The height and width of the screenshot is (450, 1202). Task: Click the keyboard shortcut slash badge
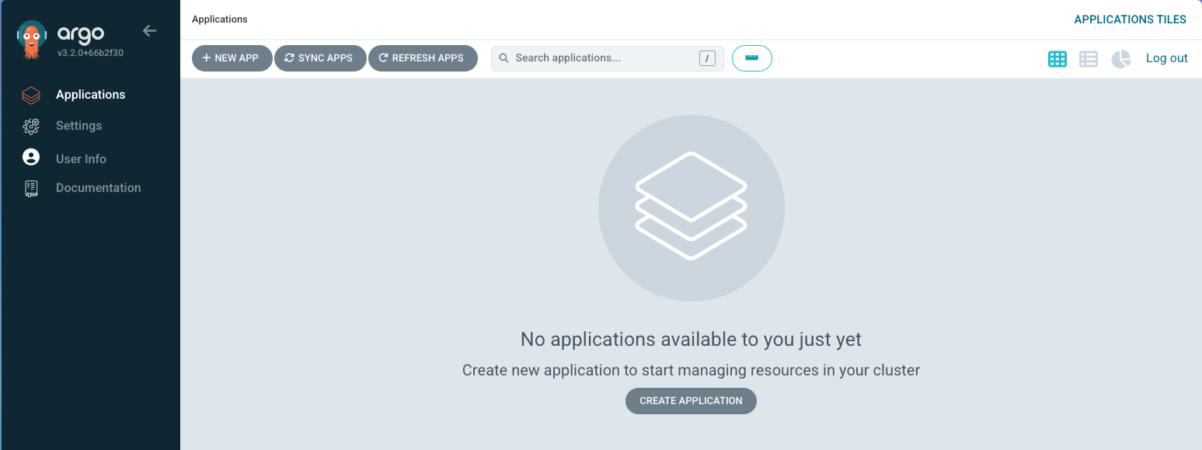click(x=707, y=58)
